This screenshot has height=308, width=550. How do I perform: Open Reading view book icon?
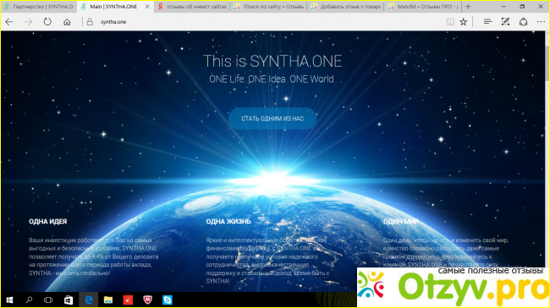click(x=450, y=22)
